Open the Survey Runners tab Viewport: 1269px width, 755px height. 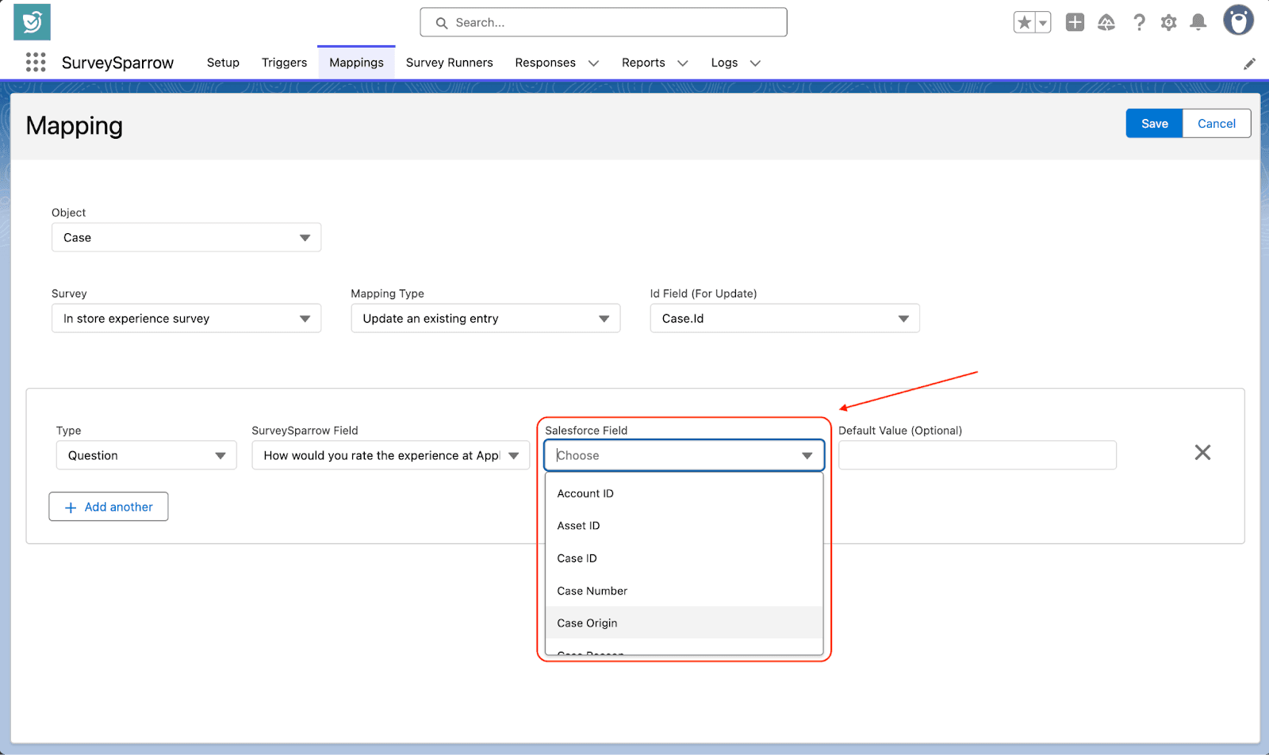coord(449,63)
